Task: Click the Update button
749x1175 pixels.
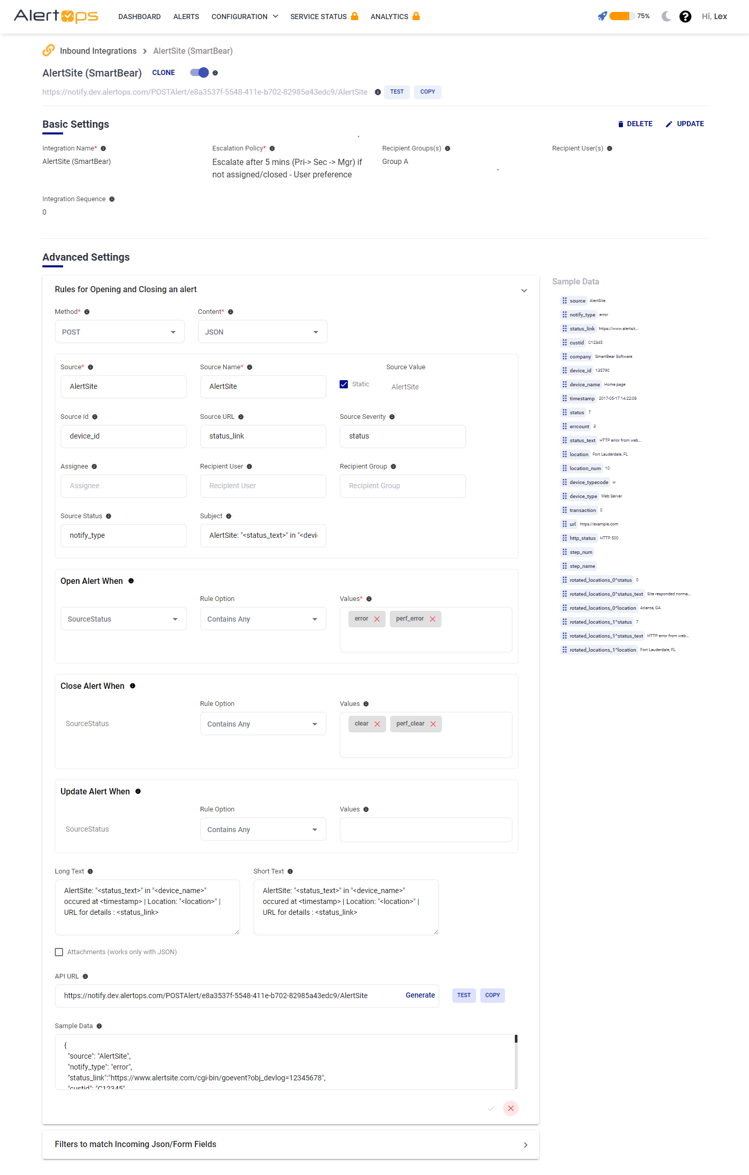Action: (x=685, y=124)
